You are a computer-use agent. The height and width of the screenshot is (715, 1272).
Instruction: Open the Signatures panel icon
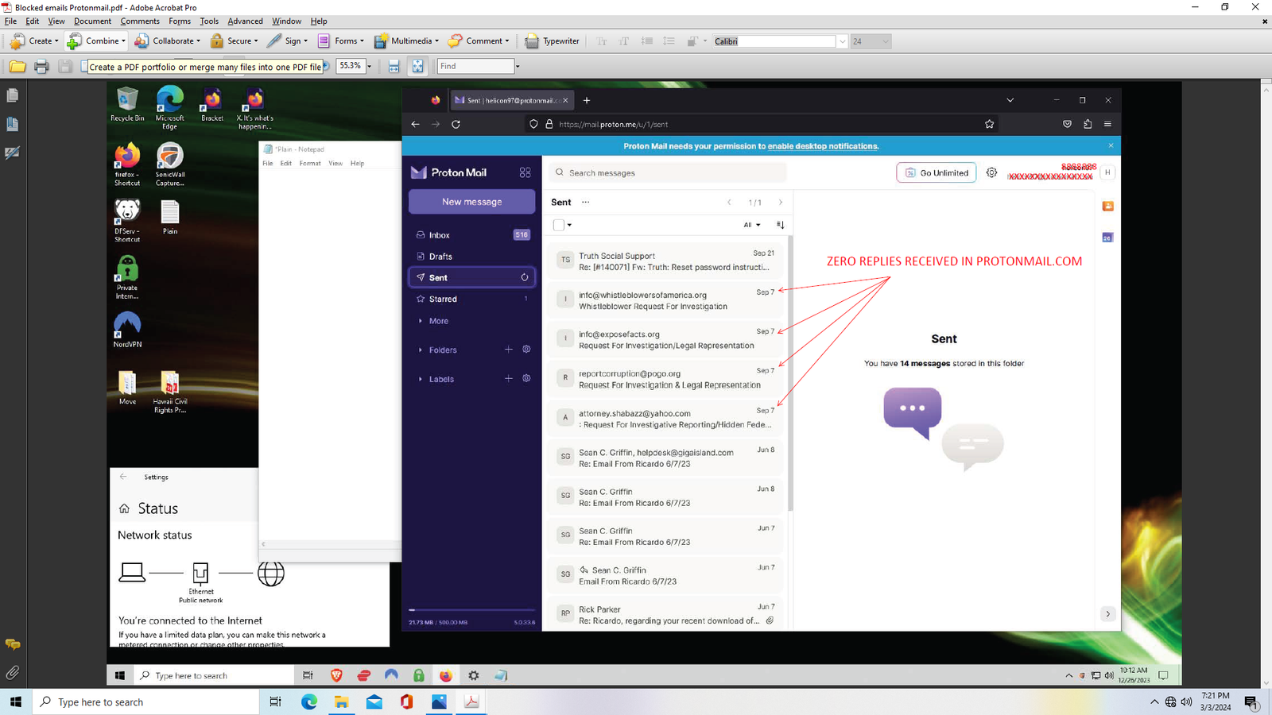pyautogui.click(x=12, y=153)
